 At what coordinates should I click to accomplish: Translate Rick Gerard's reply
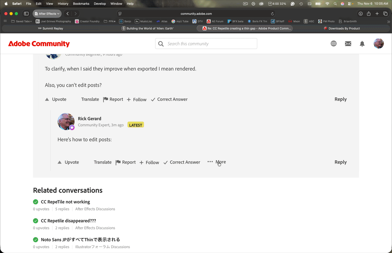tap(102, 162)
